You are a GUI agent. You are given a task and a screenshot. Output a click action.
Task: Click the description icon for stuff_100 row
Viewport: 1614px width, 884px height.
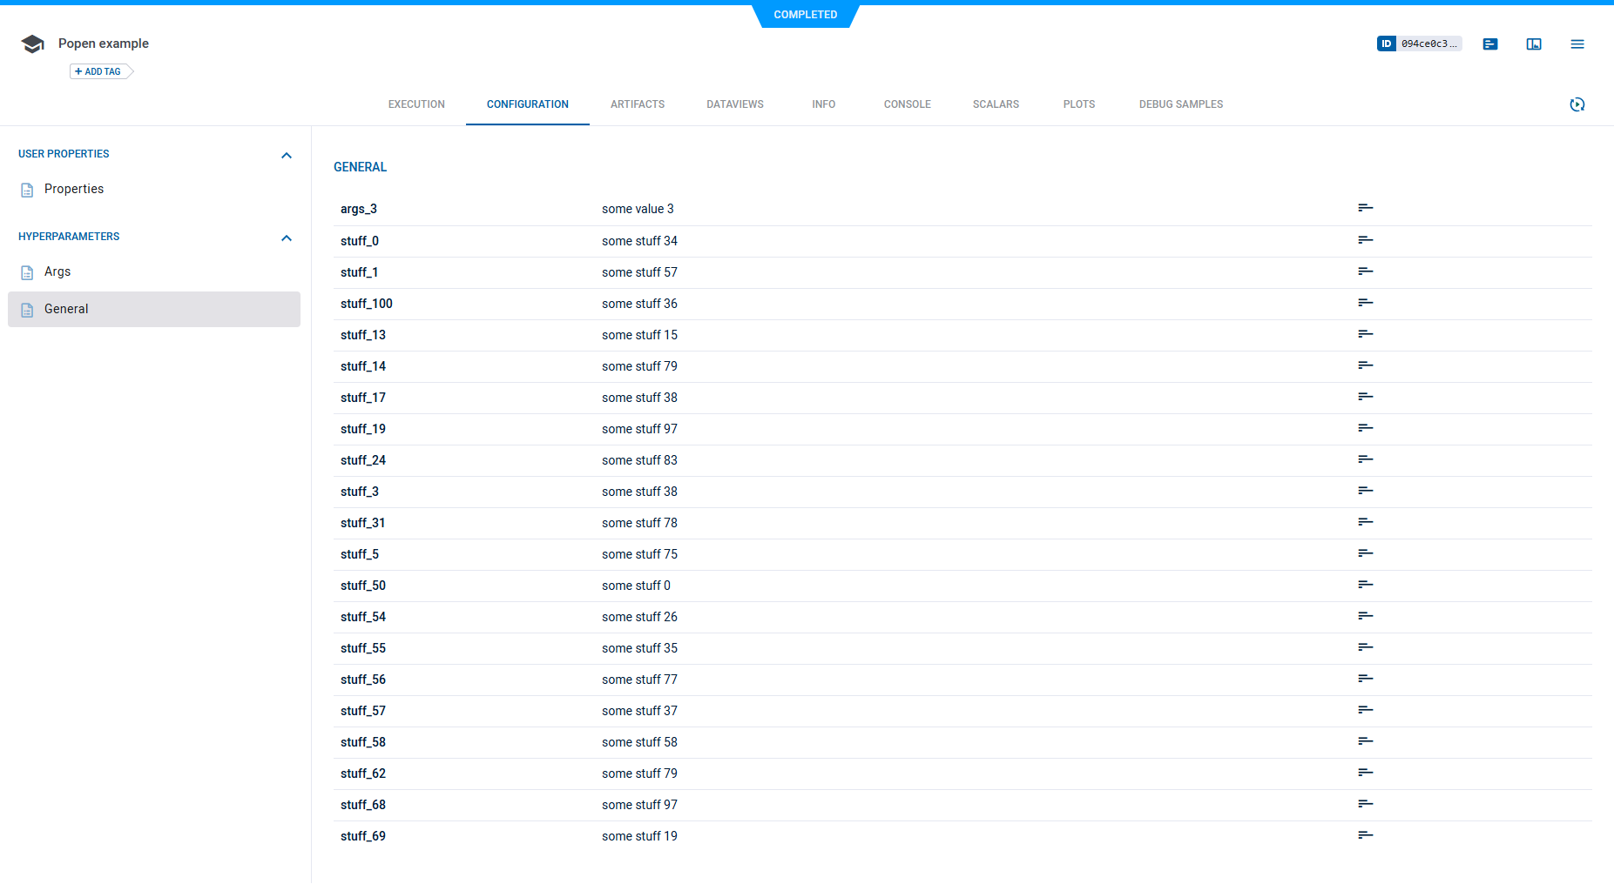click(x=1365, y=303)
